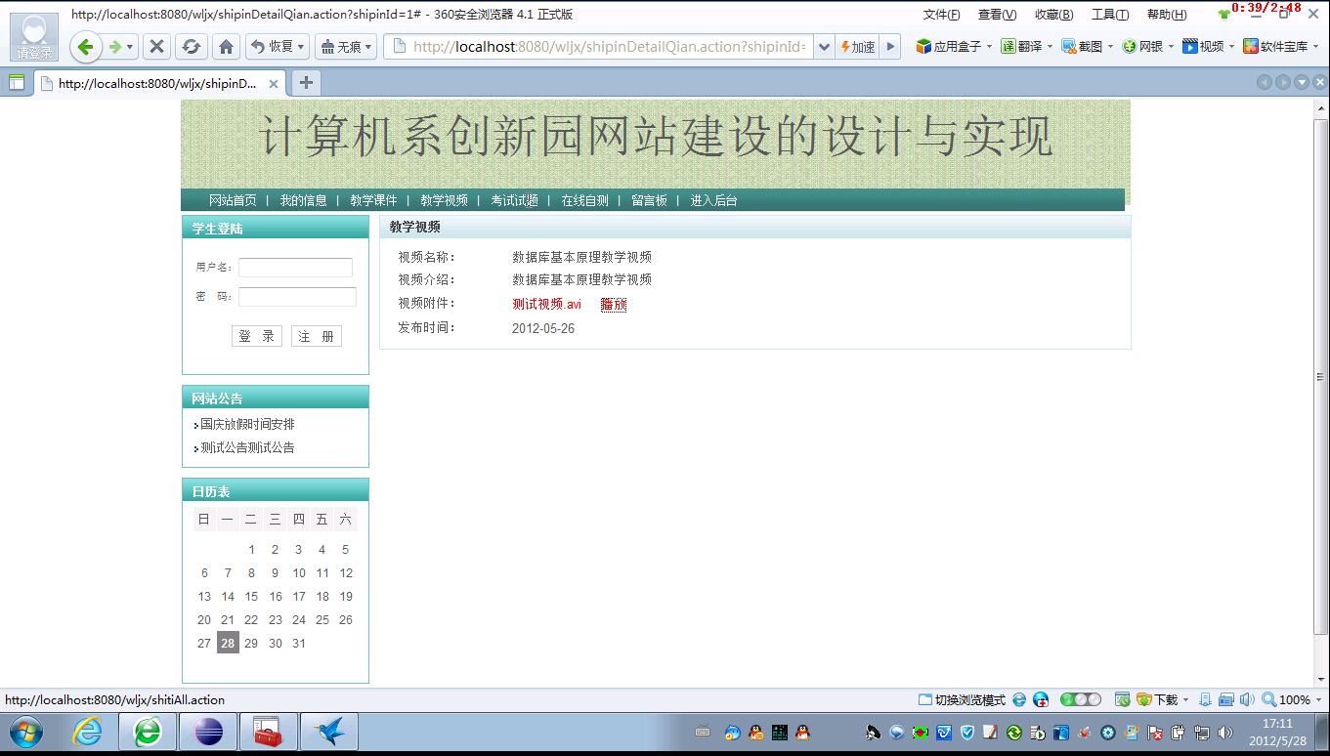Open the 国庆放假时间安排 announcement
Viewport: 1330px width, 756px height.
[x=247, y=424]
